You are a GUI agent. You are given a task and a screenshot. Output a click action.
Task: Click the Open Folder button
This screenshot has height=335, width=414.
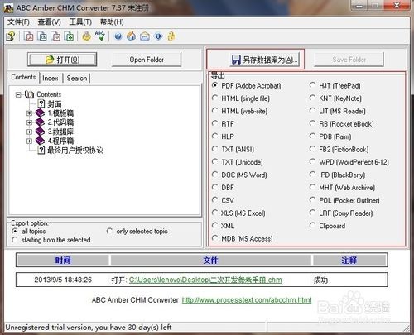[147, 60]
